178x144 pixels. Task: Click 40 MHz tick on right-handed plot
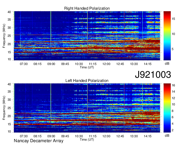coord(9,12)
